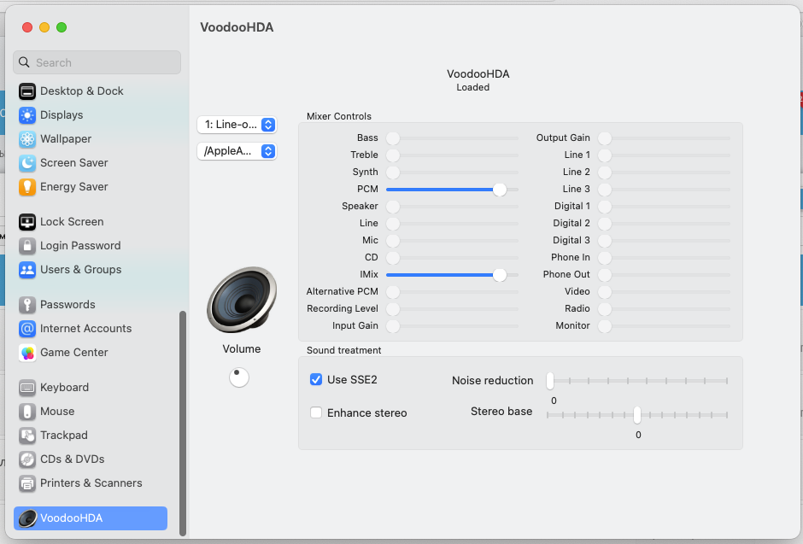Click the green zoom window button
The image size is (803, 544).
(62, 27)
